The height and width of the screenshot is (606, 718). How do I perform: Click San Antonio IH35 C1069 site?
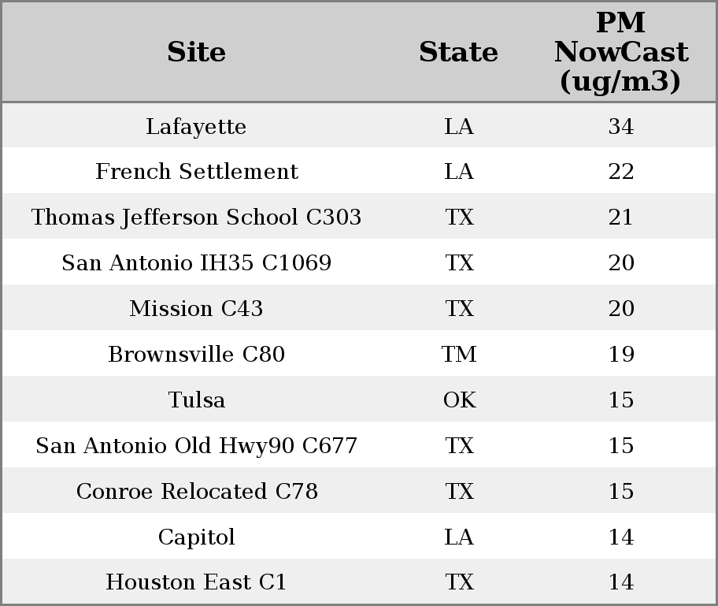click(x=196, y=263)
